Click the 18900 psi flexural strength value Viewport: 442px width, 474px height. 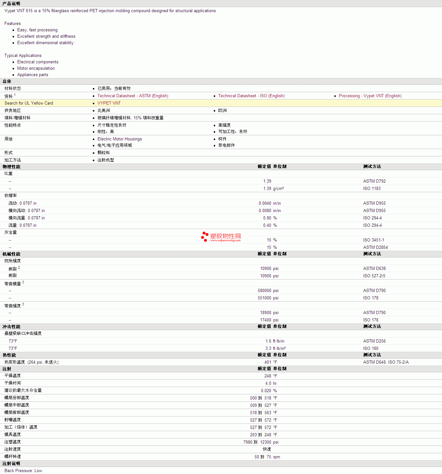tap(269, 312)
